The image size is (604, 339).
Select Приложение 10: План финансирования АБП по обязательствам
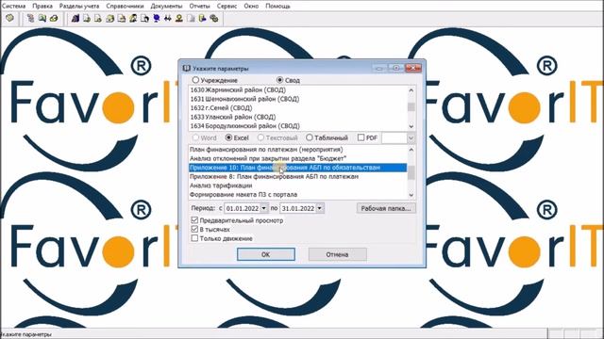point(298,168)
